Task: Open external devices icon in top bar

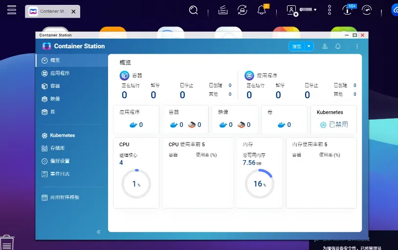Action: 242,10
